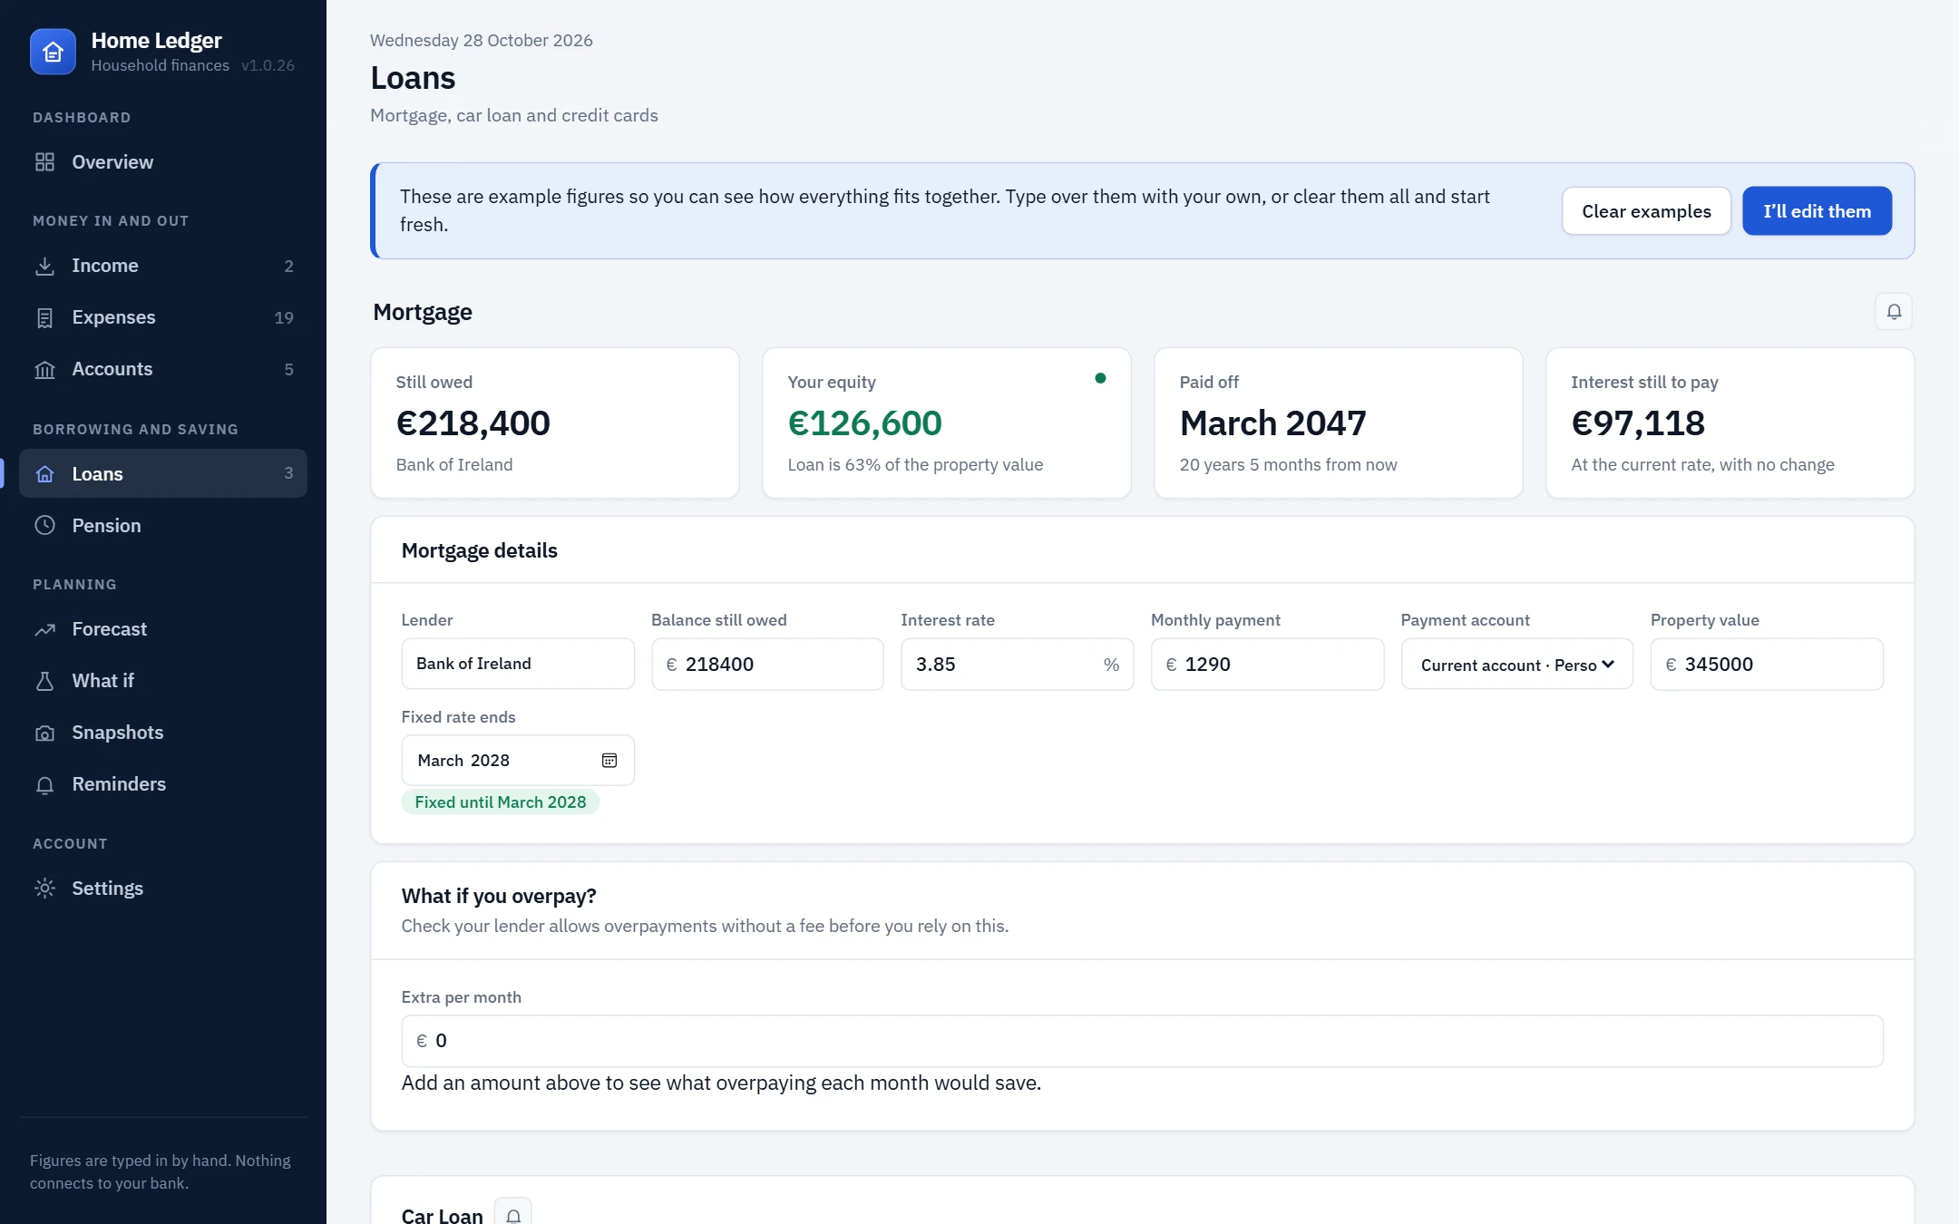Click the Interest rate field
Viewport: 1959px width, 1224px height.
[x=1017, y=665]
